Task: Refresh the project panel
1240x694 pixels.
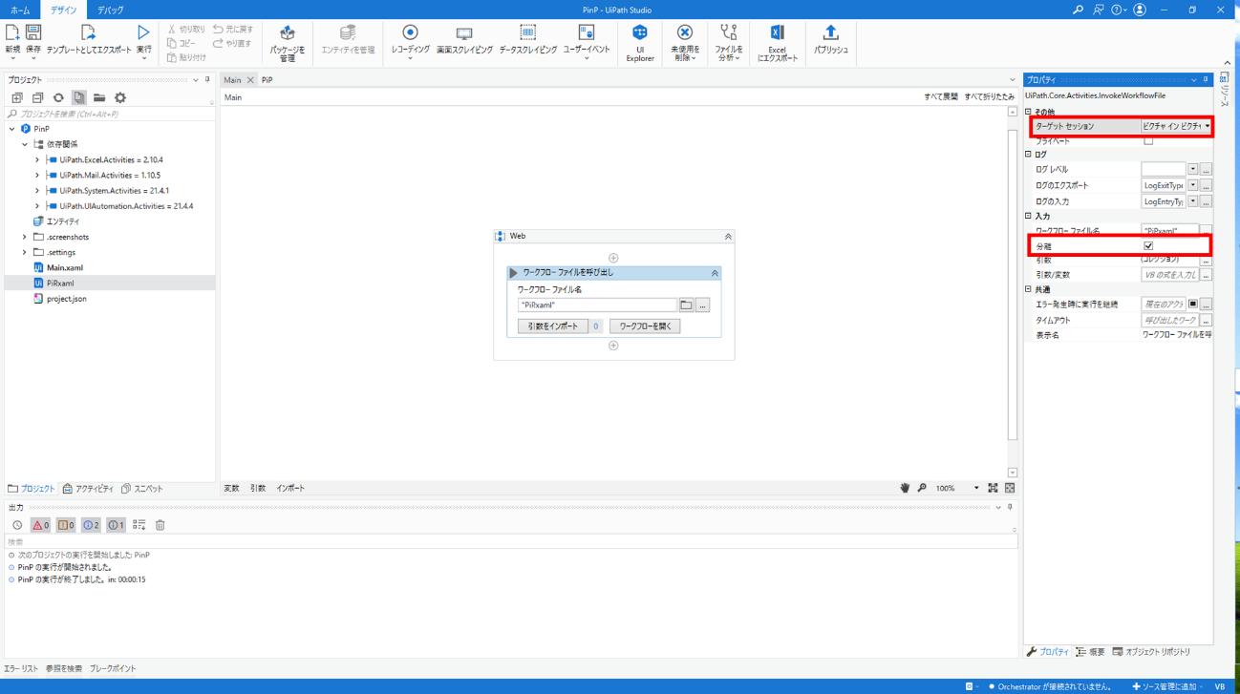Action: click(x=58, y=97)
